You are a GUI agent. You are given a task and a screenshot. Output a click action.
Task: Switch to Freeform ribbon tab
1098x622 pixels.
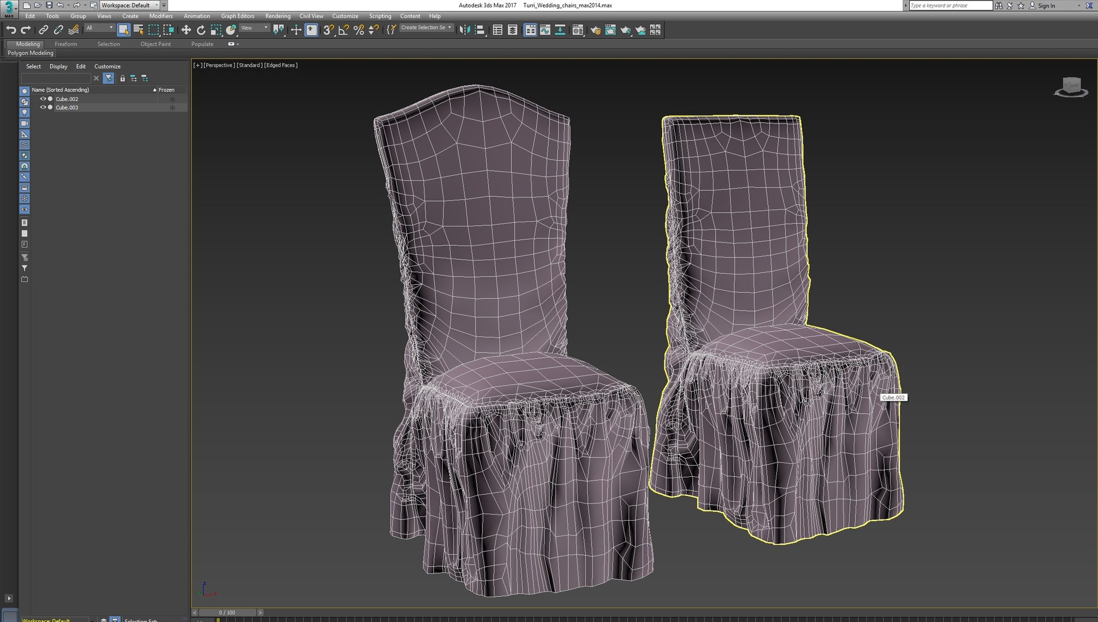coord(66,44)
